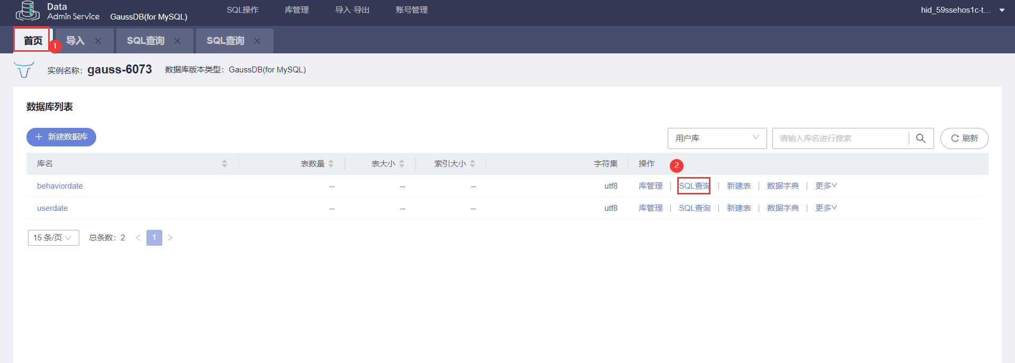Click 新建表 for behaviordate

[x=739, y=186]
